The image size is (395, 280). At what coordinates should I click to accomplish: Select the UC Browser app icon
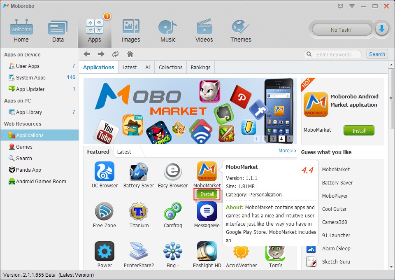pos(105,171)
